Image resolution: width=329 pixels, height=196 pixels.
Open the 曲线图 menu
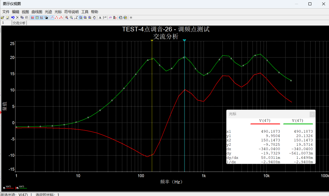click(37, 12)
